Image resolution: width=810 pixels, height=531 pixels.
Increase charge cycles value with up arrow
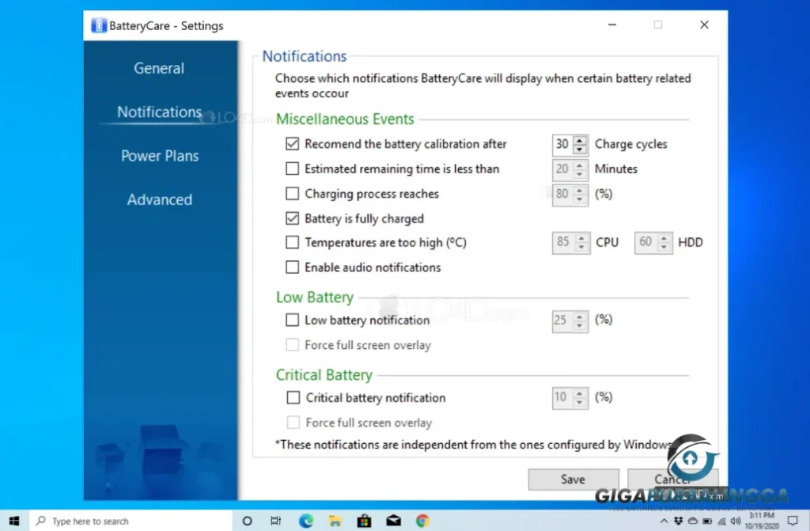pyautogui.click(x=581, y=140)
